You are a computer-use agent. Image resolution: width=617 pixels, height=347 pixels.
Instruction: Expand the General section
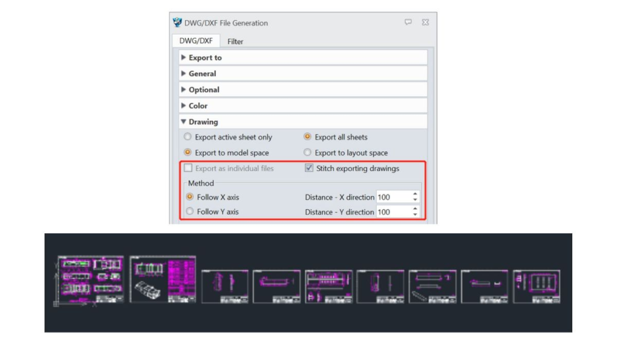click(303, 74)
